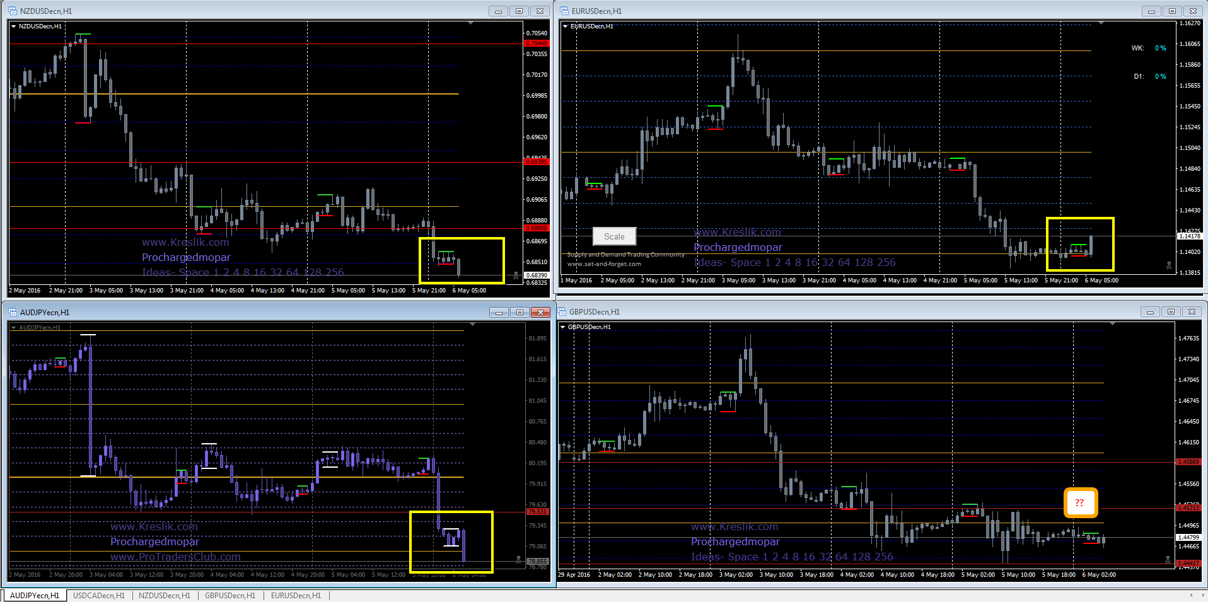1208x602 pixels.
Task: Close the AUDJPYecn,H1 window with red X
Action: click(x=541, y=312)
